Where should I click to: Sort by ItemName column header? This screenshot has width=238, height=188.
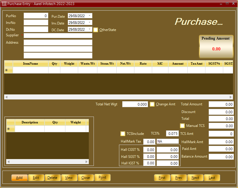(x=30, y=64)
